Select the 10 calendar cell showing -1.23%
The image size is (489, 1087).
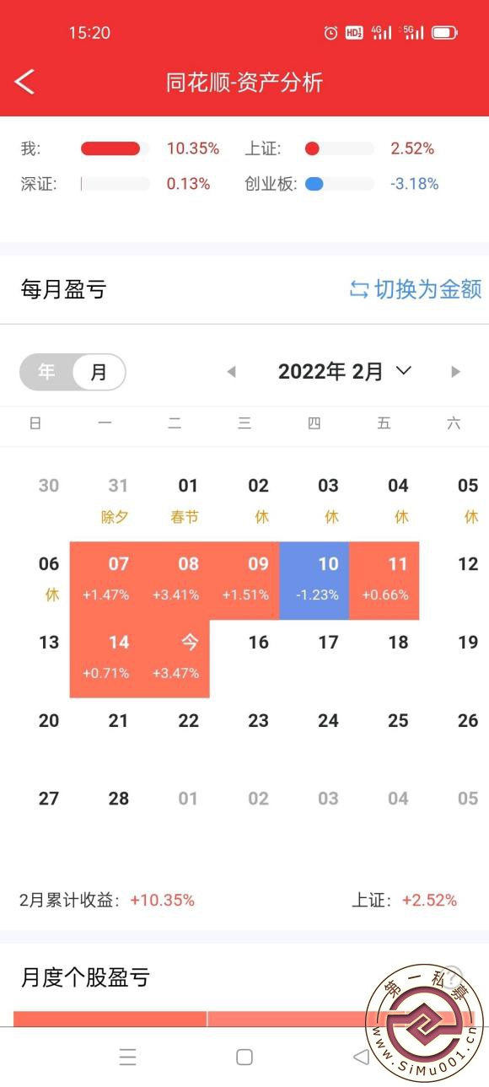tap(314, 580)
